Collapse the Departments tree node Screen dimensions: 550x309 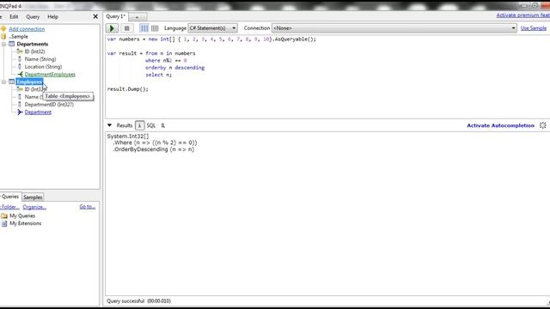pos(3,44)
